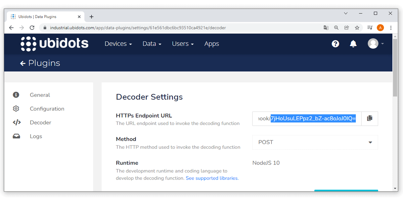Copy the HTTPs Endpoint URL to clipboard
This screenshot has height=201, width=403.
point(370,119)
